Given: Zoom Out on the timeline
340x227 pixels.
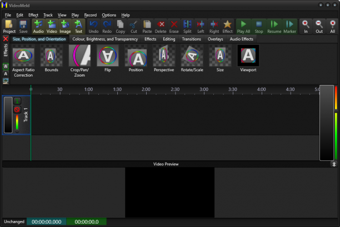Looking at the screenshot, I should 319,27.
